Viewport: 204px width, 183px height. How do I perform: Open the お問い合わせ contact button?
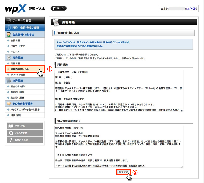click(25, 140)
